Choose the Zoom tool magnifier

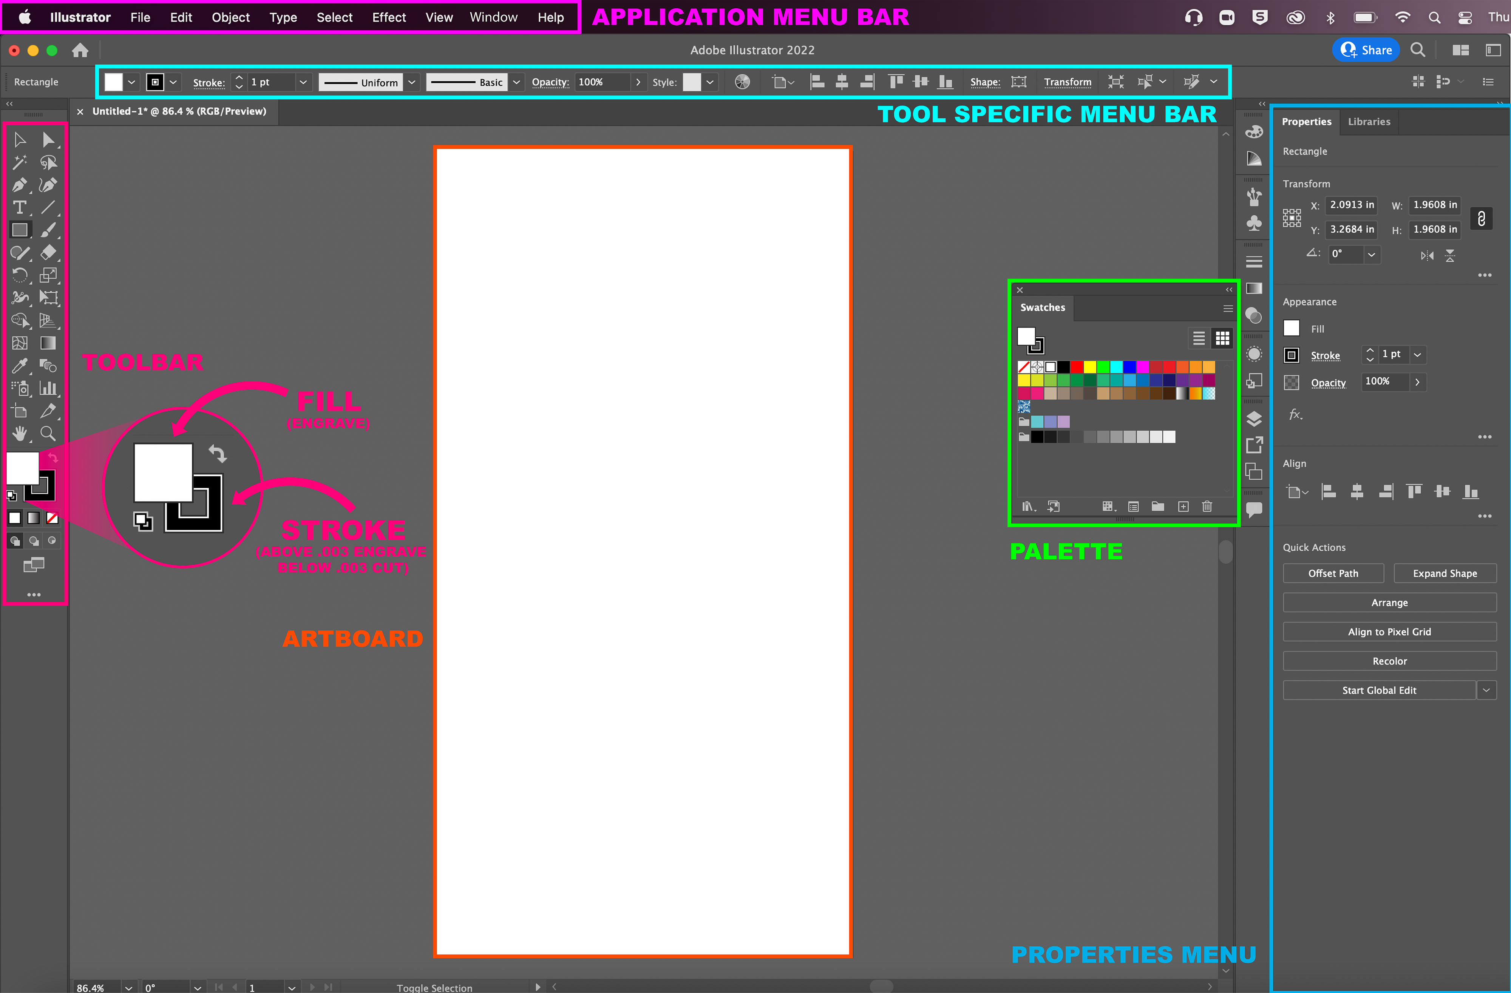click(48, 434)
